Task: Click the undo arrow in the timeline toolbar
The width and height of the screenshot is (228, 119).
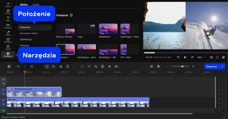Action: tap(18, 66)
